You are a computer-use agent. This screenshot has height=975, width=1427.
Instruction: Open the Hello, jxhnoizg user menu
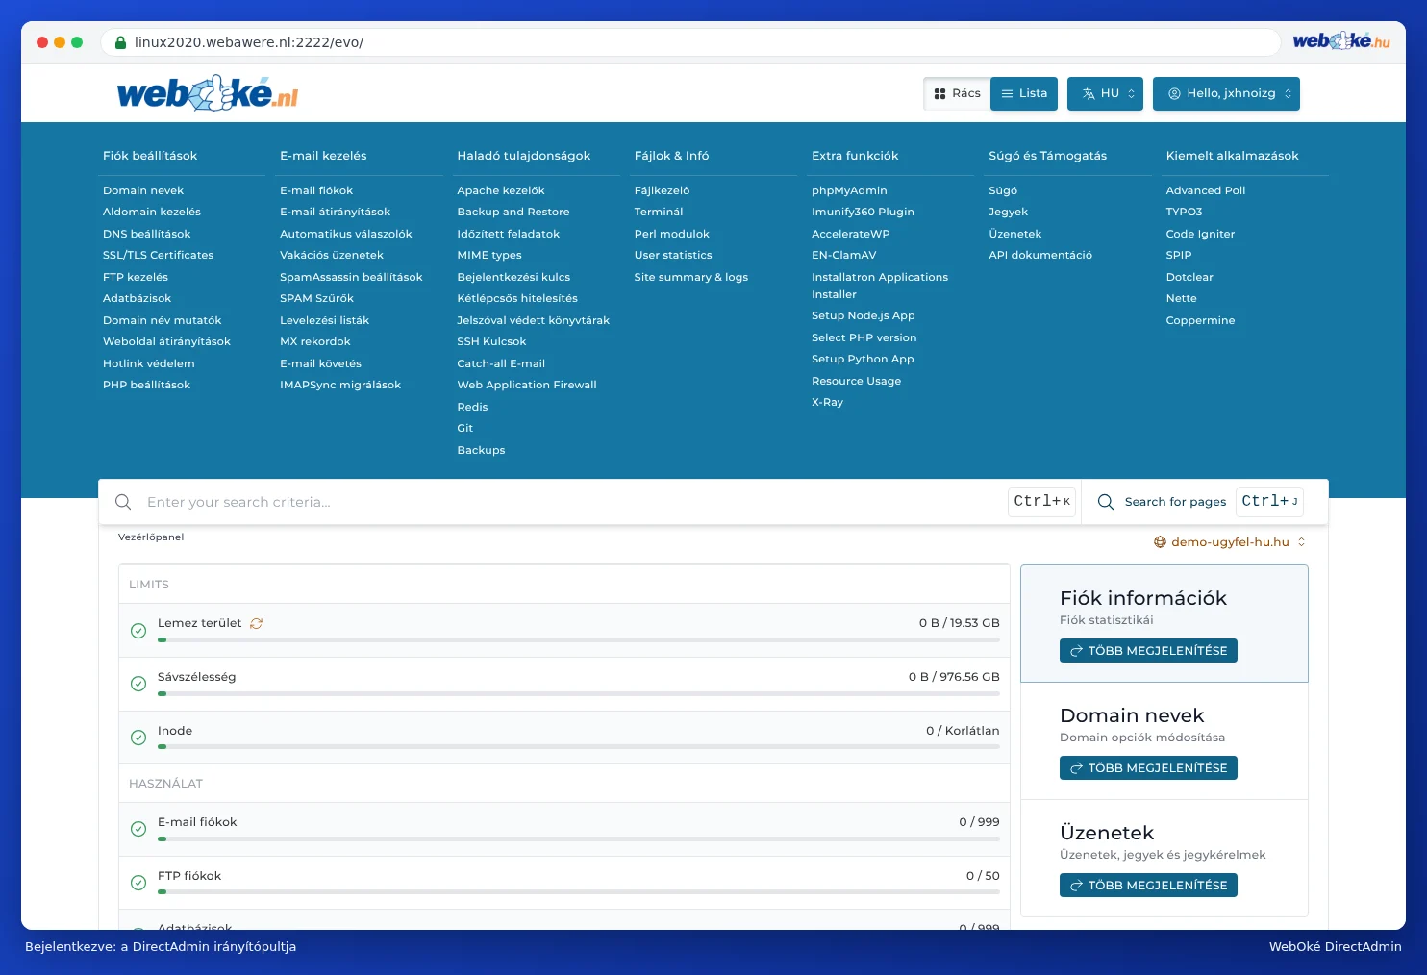(x=1226, y=93)
